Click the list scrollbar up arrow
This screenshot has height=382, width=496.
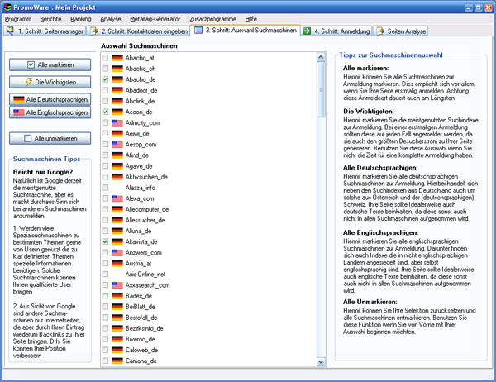point(321,57)
